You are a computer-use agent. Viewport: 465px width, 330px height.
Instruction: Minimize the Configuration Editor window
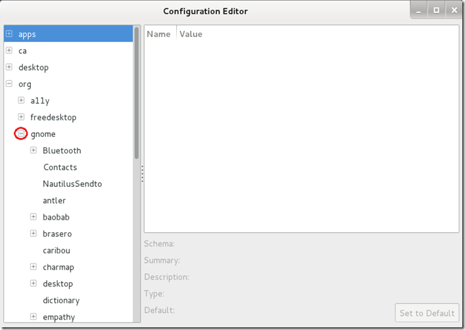(418, 11)
